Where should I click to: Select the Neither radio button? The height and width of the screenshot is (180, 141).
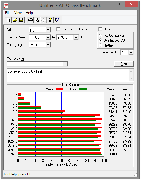click(100, 45)
